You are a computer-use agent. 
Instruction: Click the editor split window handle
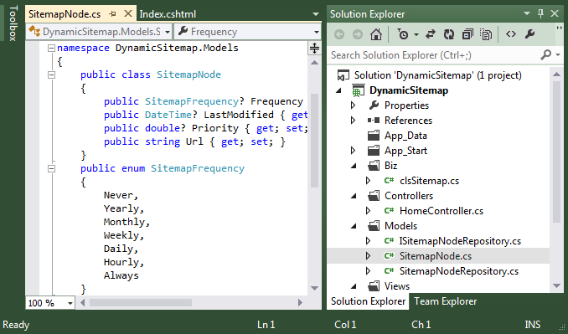314,48
